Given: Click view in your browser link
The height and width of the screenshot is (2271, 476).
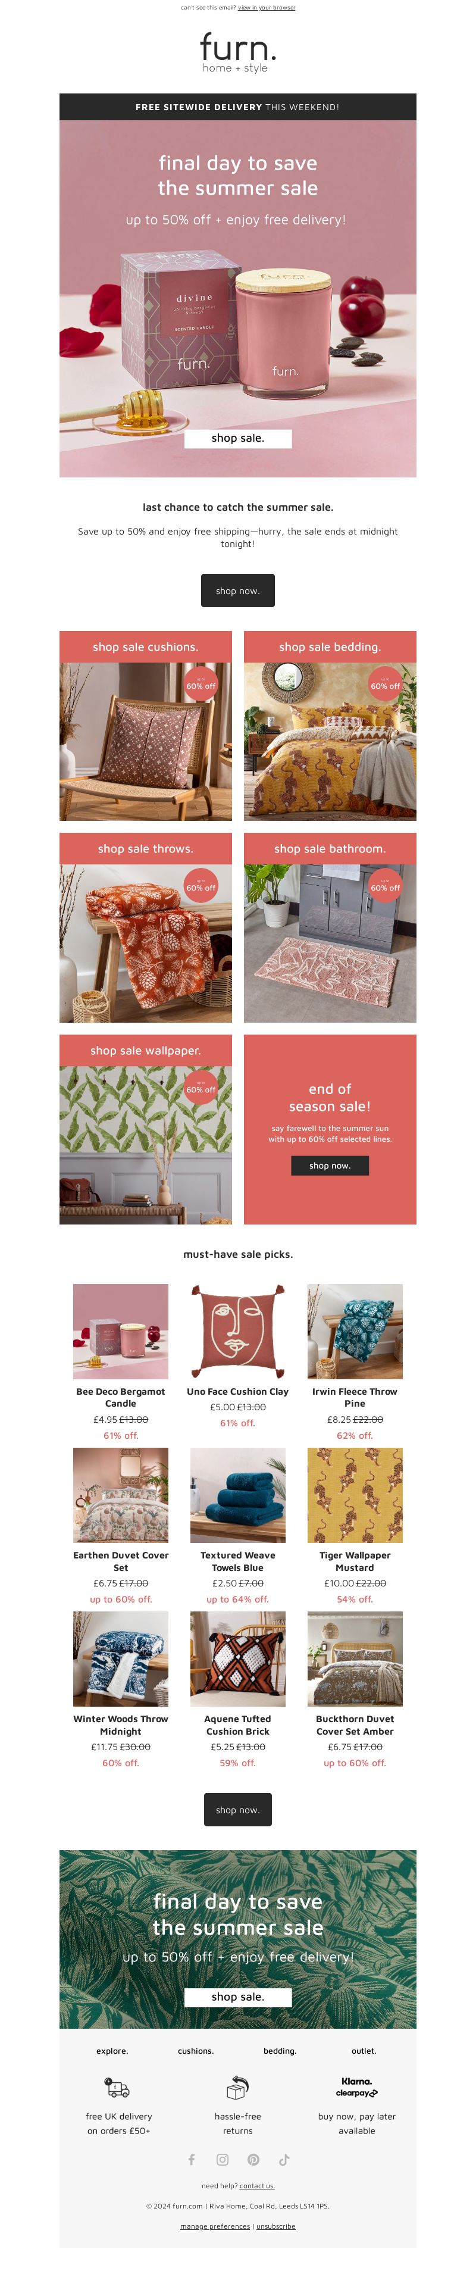Looking at the screenshot, I should (266, 7).
